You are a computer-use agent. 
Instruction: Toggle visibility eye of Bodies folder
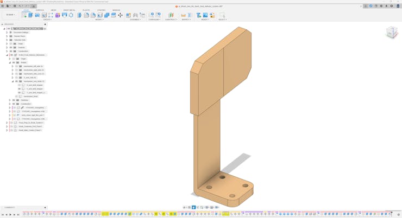[14, 62]
